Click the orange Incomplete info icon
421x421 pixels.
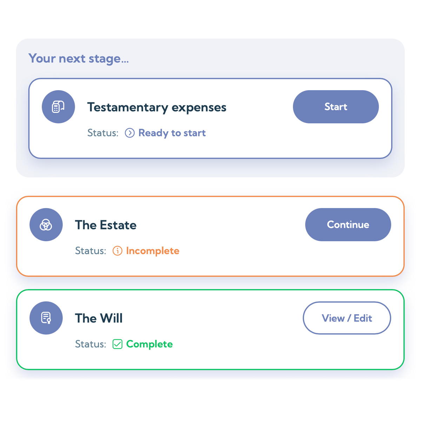(118, 251)
